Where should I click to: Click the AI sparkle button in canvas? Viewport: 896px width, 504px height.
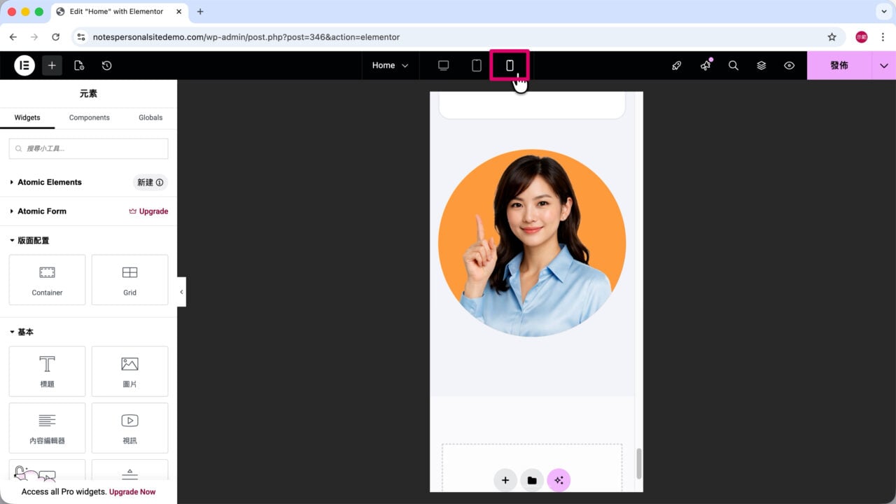(x=559, y=480)
